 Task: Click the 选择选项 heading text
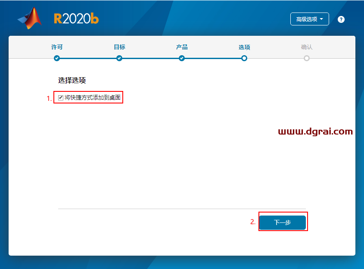72,80
